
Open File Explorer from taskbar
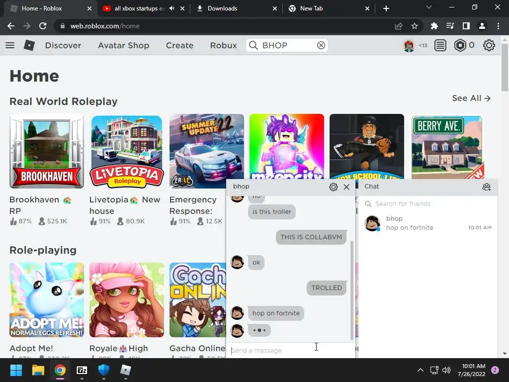coord(38,370)
